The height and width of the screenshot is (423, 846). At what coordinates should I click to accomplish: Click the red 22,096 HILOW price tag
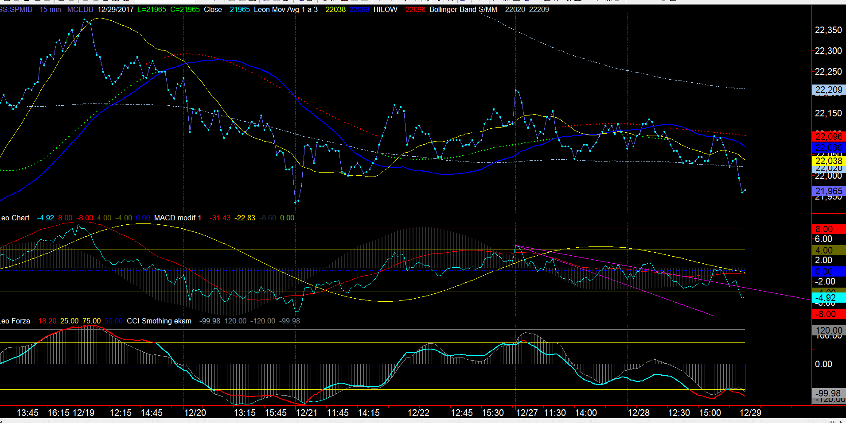click(x=828, y=137)
